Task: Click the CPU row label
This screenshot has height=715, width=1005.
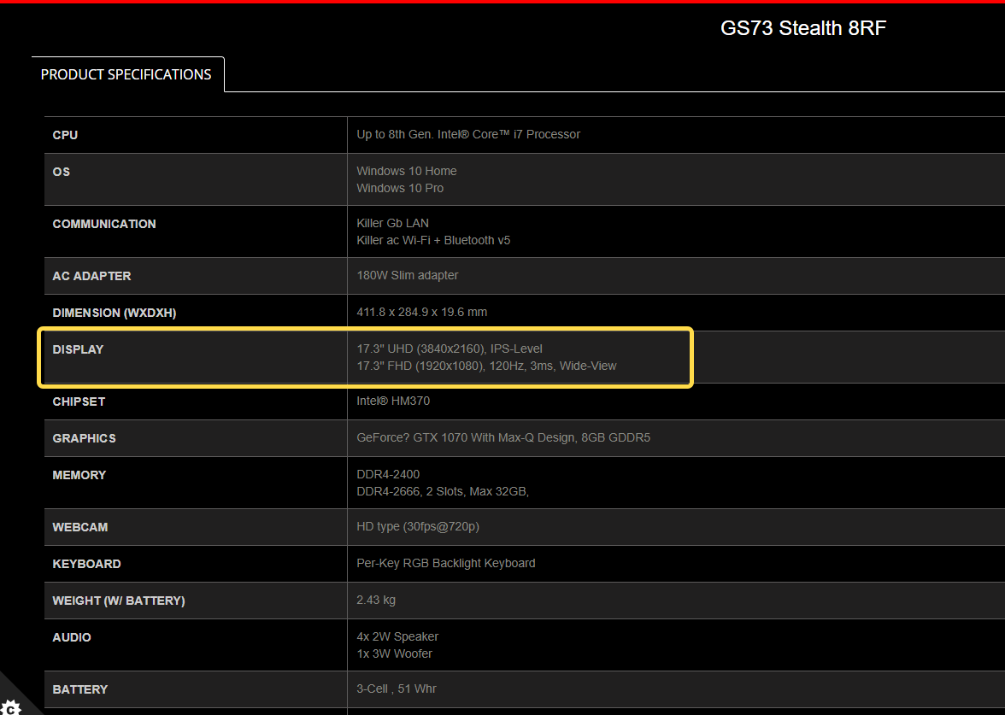Action: pyautogui.click(x=65, y=135)
